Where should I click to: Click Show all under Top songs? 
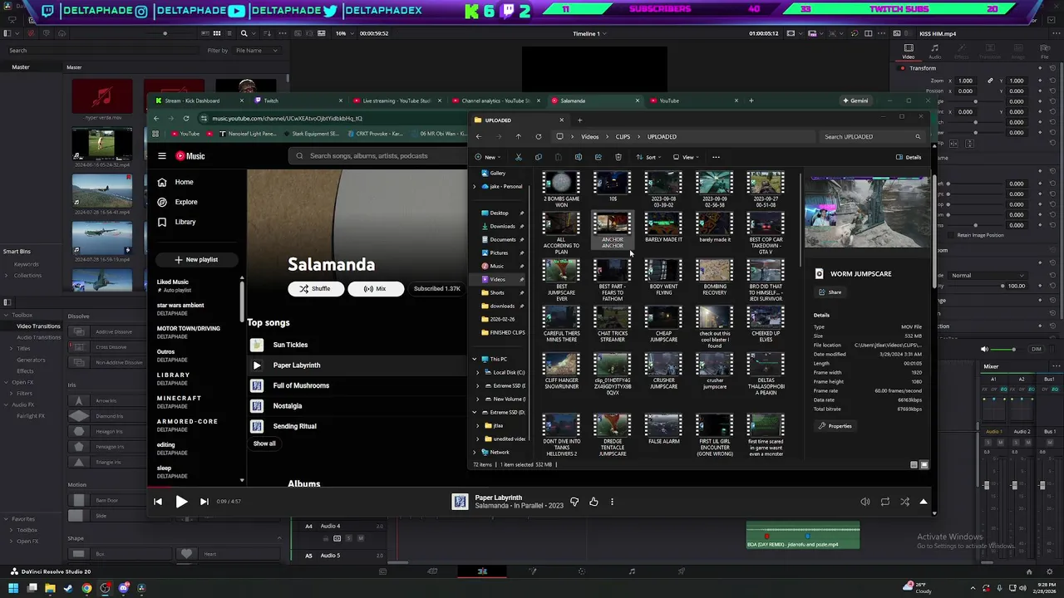coord(264,444)
